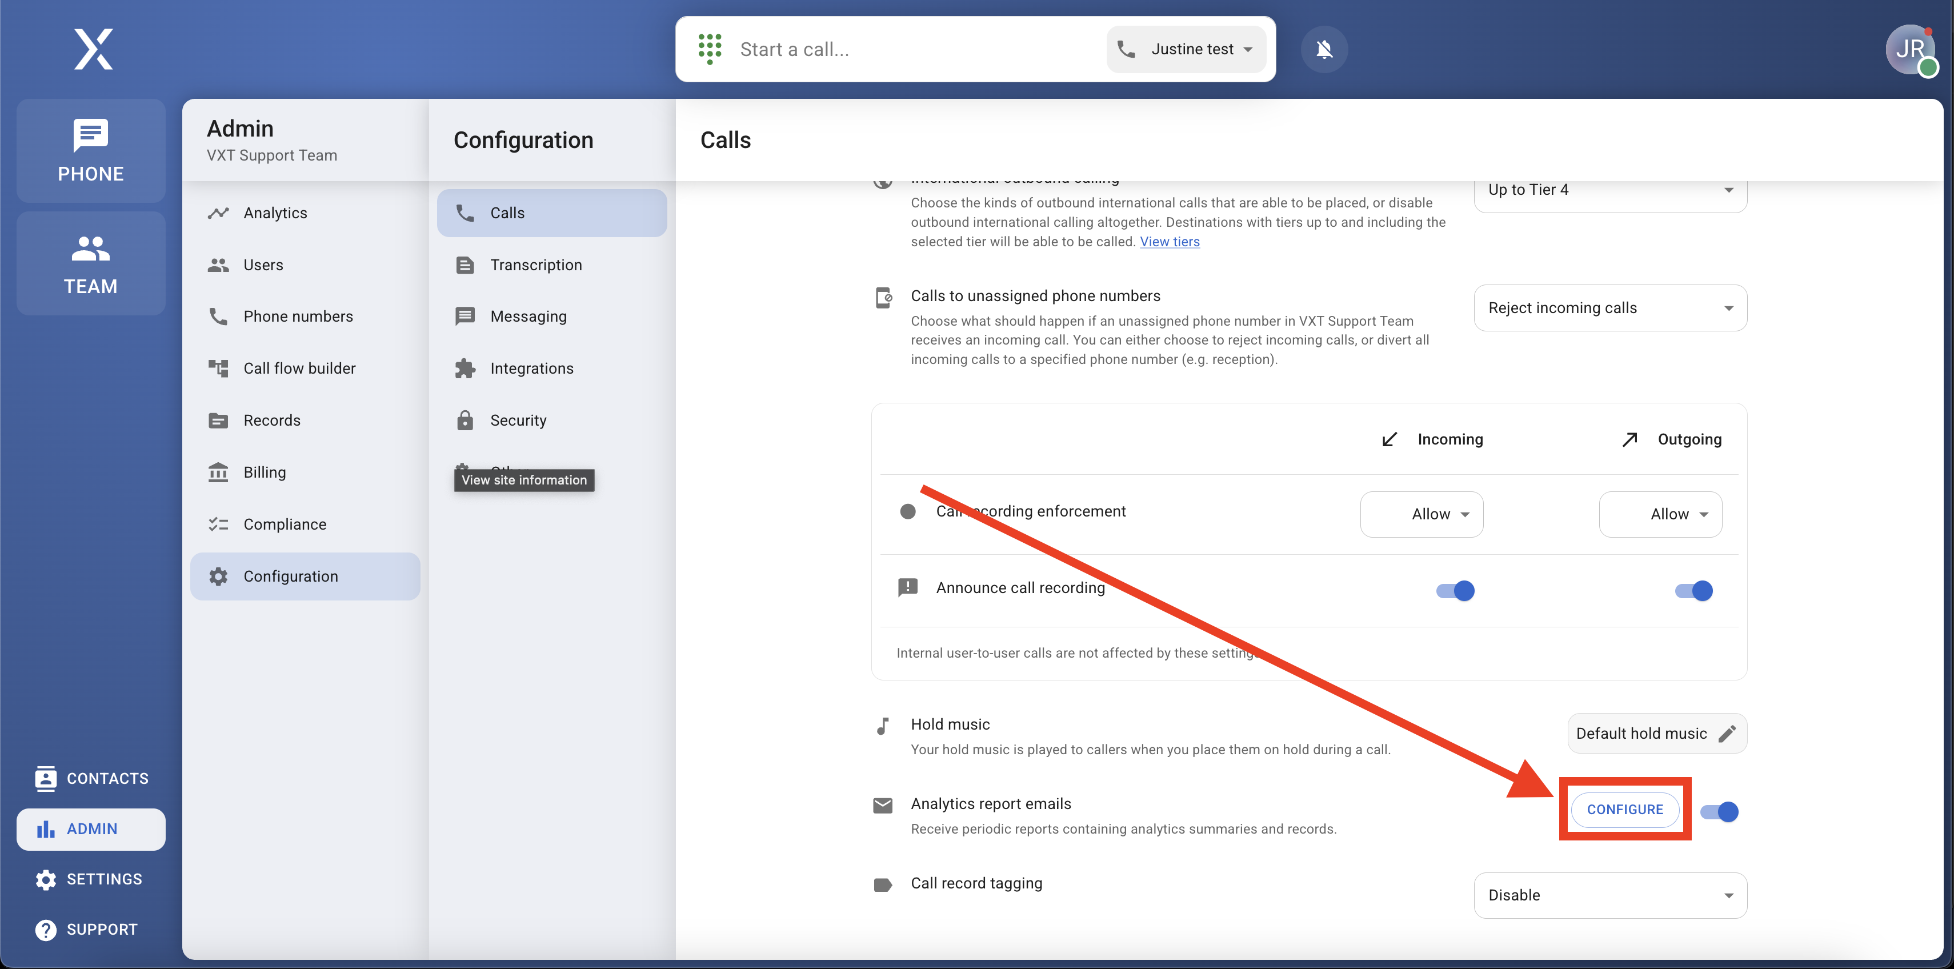The image size is (1954, 969).
Task: Click the Configuration gear icon
Action: [x=218, y=576]
